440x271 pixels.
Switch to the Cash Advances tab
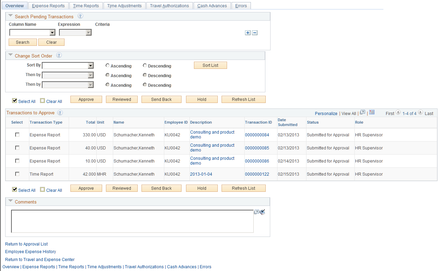tap(212, 5)
